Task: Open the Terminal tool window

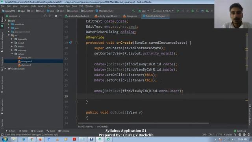Action: (x=64, y=131)
